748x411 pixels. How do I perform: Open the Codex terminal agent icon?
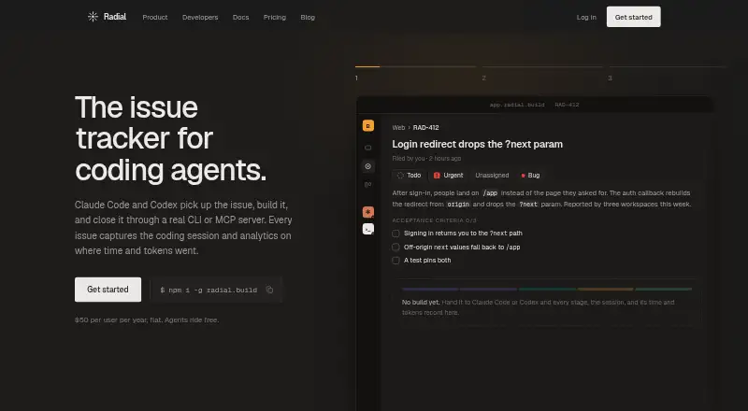click(367, 230)
